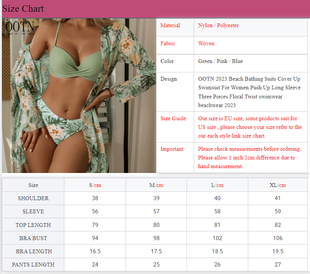The height and width of the screenshot is (274, 310).
Task: Select Green from the color options
Action: 205,61
